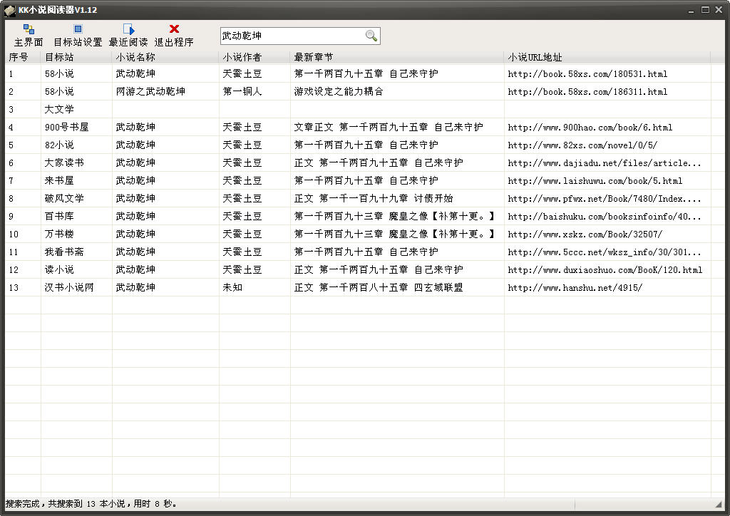Viewport: 730px width, 516px height.
Task: Minimize the KK小说阅读器 window
Action: (691, 10)
